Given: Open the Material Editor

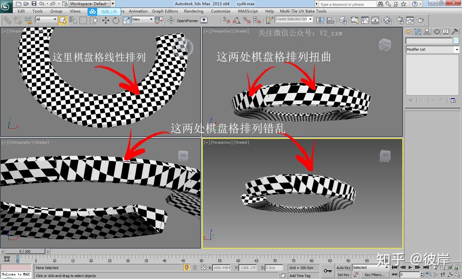Looking at the screenshot, I should [x=388, y=21].
